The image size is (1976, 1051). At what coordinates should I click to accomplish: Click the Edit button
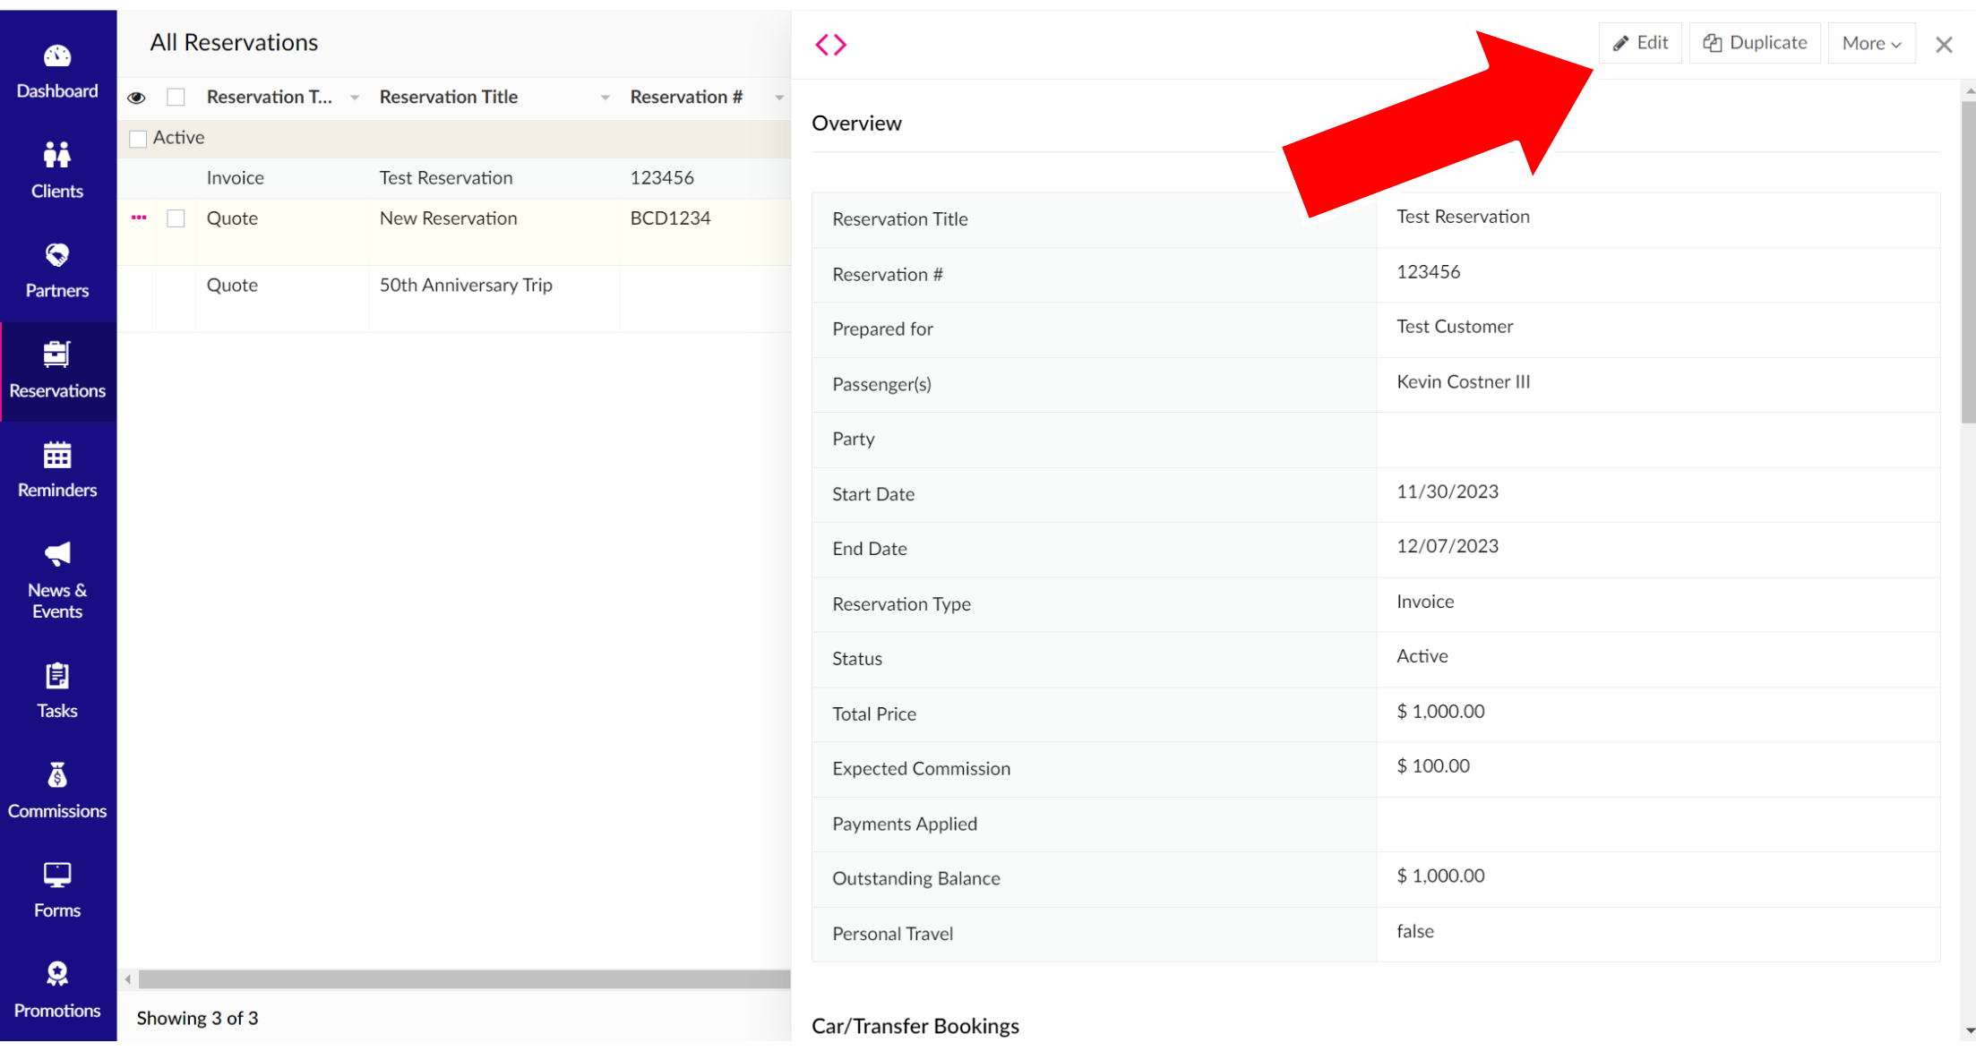click(x=1640, y=43)
